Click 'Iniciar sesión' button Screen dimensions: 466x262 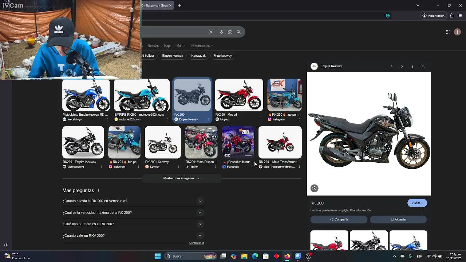[433, 16]
